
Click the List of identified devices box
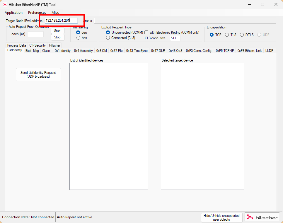coord(109,126)
